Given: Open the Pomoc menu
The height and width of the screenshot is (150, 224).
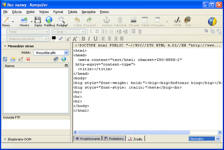Looking at the screenshot, I should (104, 12).
